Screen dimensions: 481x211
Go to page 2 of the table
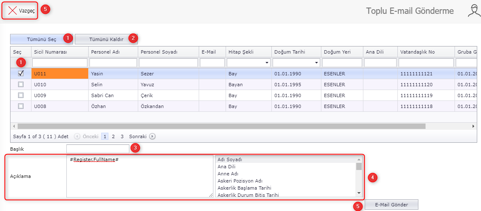(x=113, y=136)
